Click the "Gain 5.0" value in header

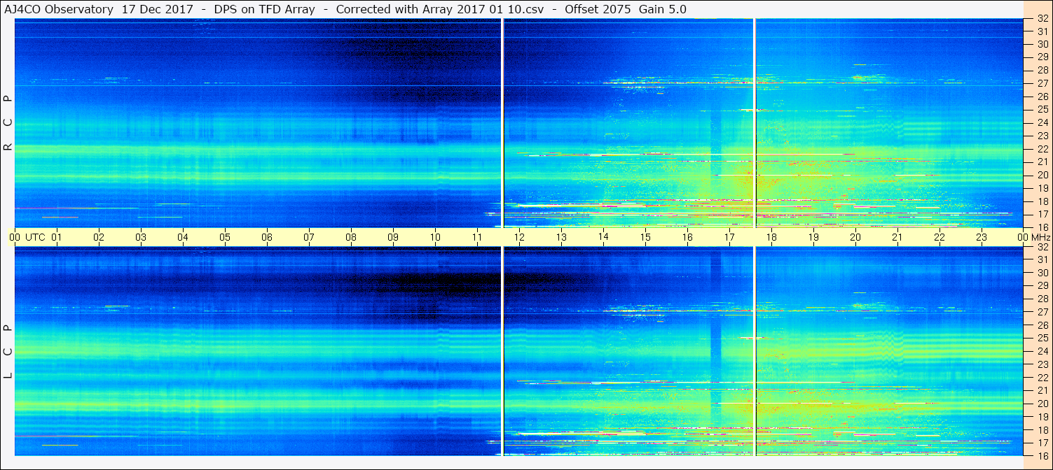(662, 9)
